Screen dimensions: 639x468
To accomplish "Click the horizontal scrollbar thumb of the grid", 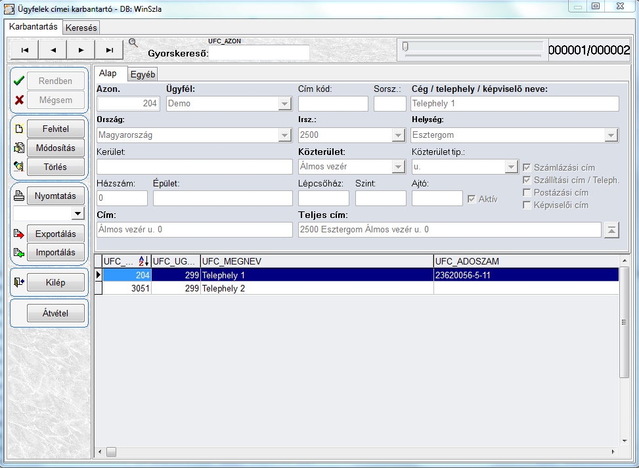I will (111, 452).
